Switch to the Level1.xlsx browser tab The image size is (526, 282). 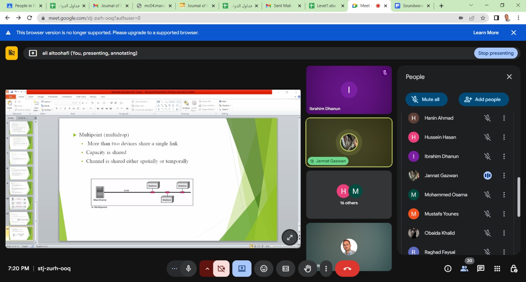[326, 6]
